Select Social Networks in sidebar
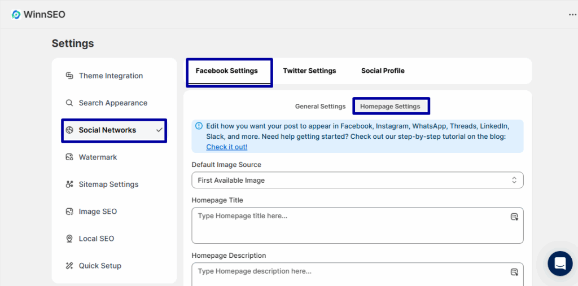The image size is (578, 286). point(114,130)
